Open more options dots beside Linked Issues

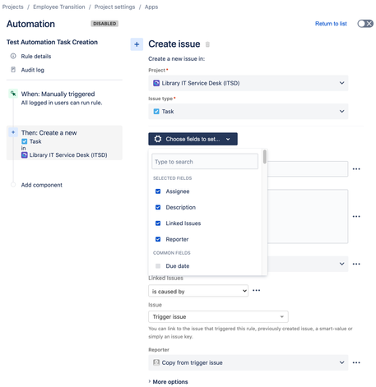[256, 290]
